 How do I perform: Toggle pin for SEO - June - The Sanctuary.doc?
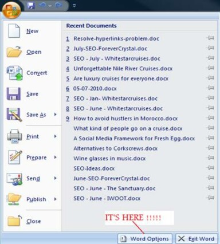click(x=210, y=187)
